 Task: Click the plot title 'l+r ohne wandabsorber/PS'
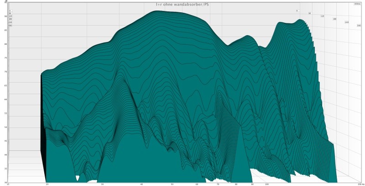click(x=182, y=5)
